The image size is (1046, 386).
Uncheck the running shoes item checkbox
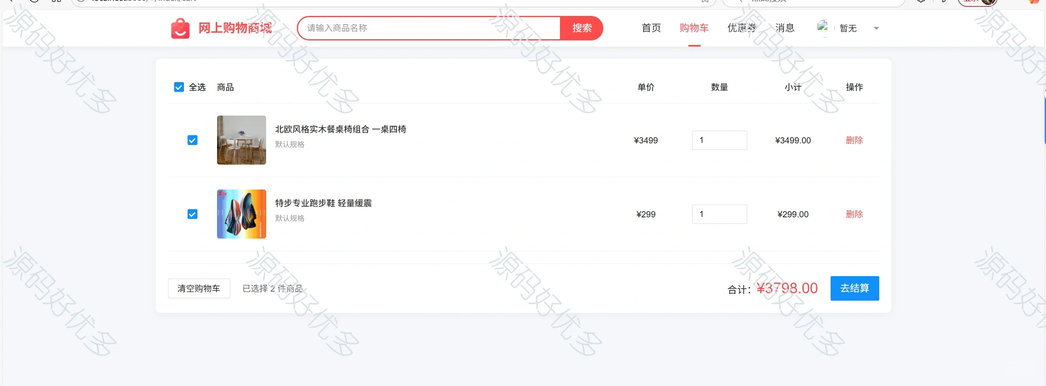193,214
